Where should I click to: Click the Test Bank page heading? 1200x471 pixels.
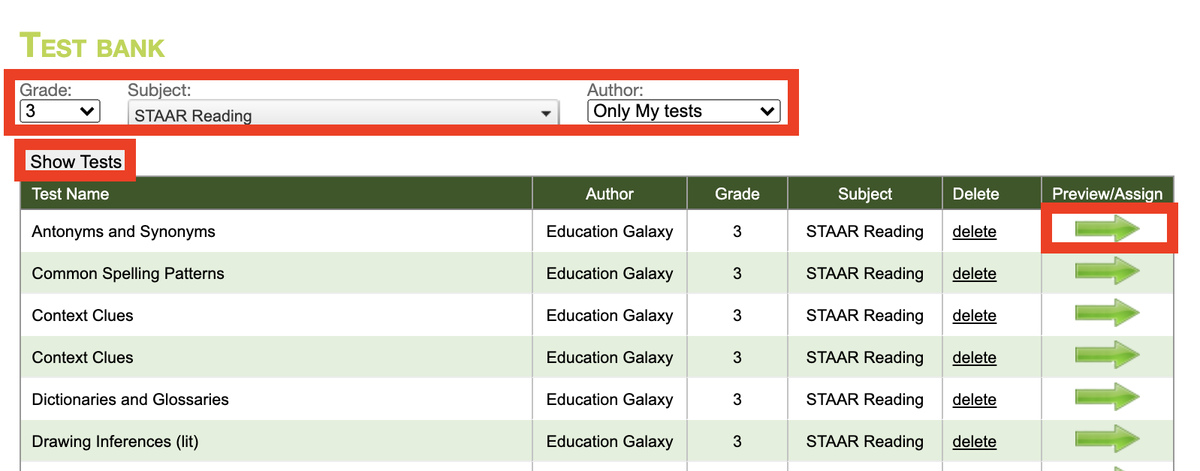click(x=92, y=46)
